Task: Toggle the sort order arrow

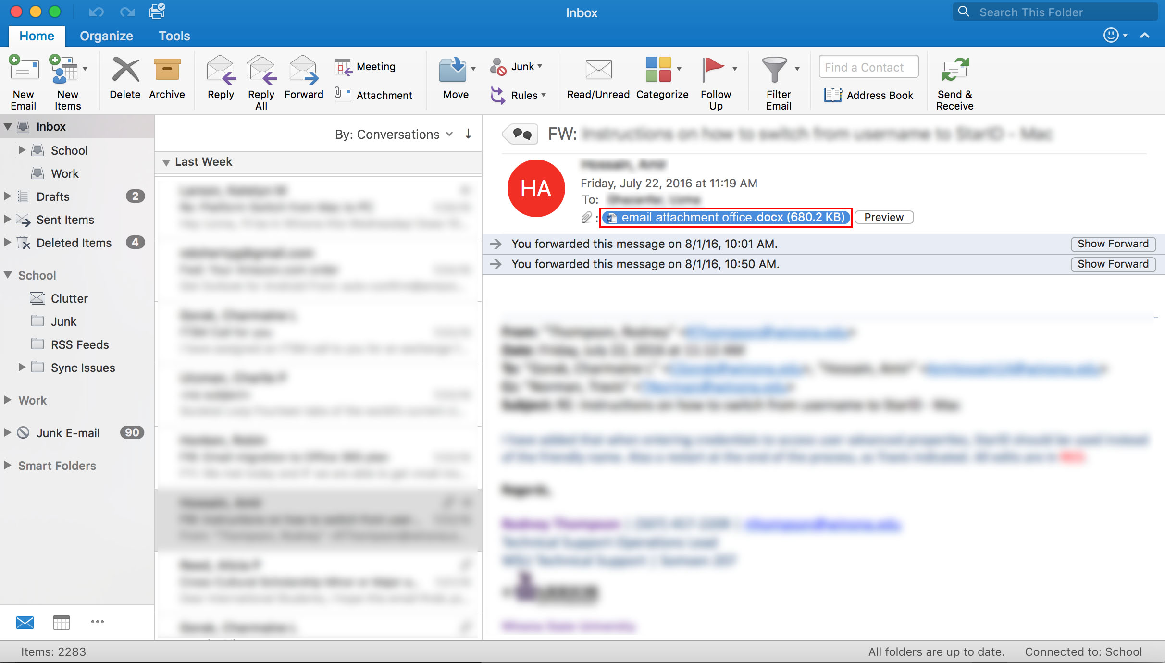Action: point(468,134)
